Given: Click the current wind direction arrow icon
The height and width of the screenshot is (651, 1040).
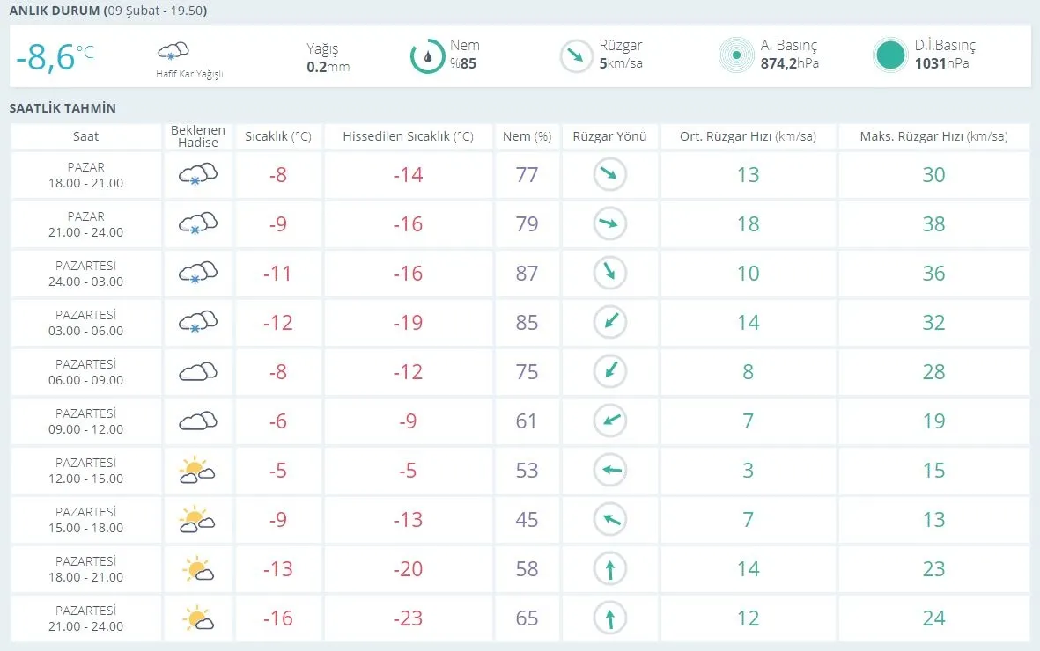Looking at the screenshot, I should pyautogui.click(x=577, y=56).
